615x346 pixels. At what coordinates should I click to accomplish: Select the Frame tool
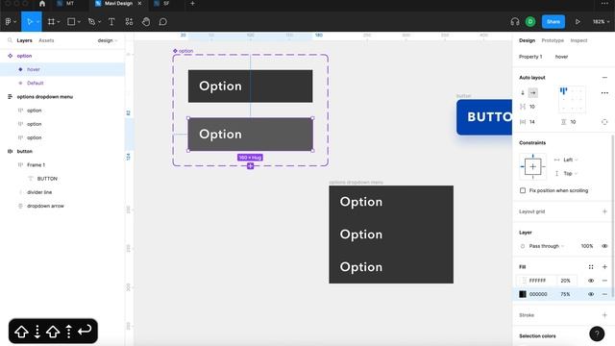51,21
